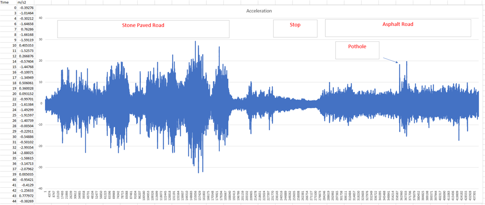Click the y-axis label 30

coord(40,40)
